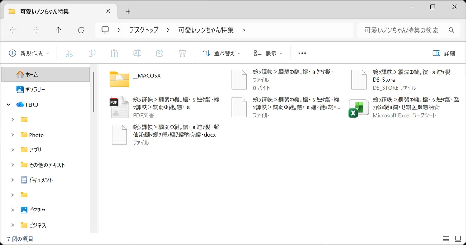Click the Rename icon in toolbar
This screenshot has width=466, height=245.
coord(137,53)
